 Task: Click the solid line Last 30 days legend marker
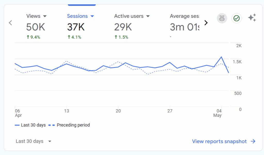tap(17, 125)
